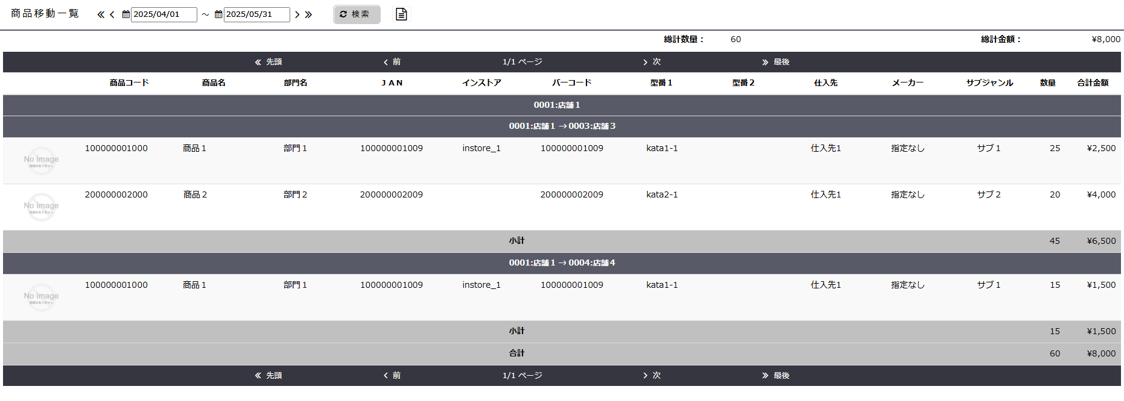The width and height of the screenshot is (1124, 401).
Task: Click the document export icon
Action: coord(401,14)
